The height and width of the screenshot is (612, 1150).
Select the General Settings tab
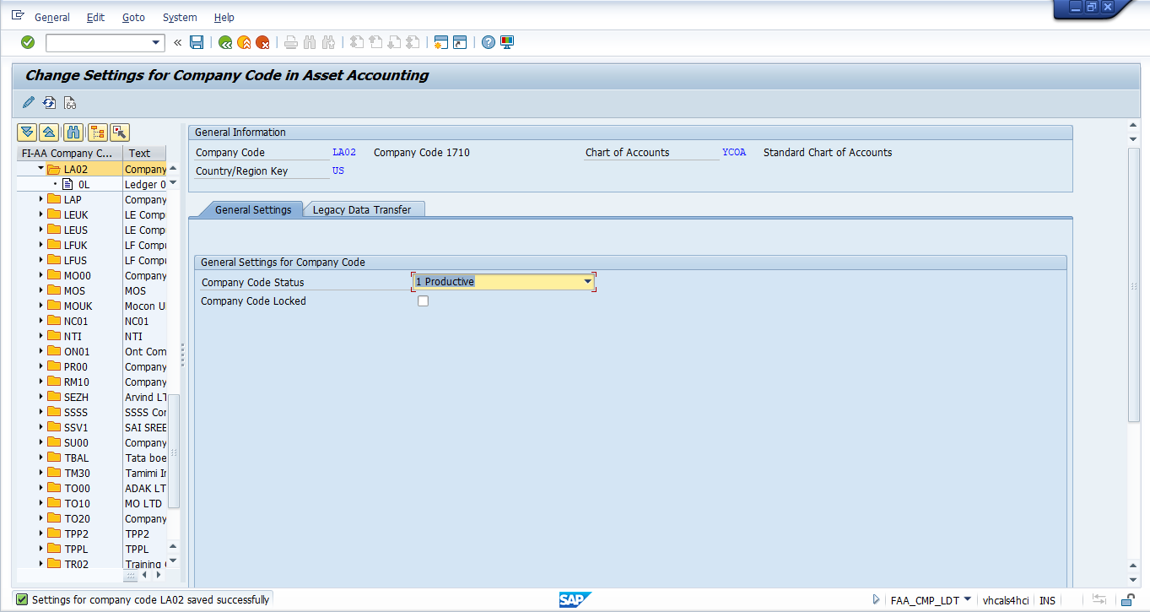(253, 209)
